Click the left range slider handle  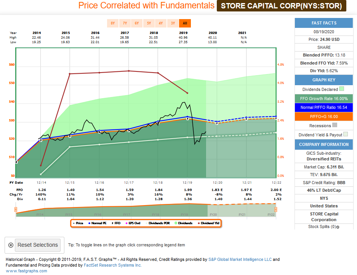tap(16, 209)
